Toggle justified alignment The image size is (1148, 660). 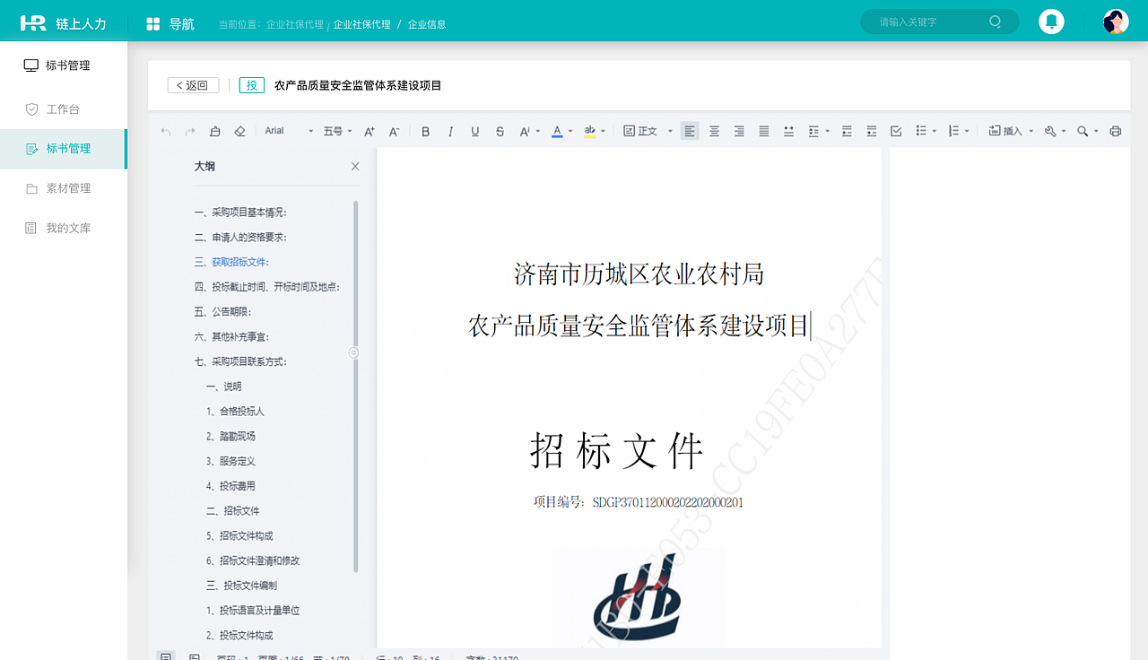point(763,130)
